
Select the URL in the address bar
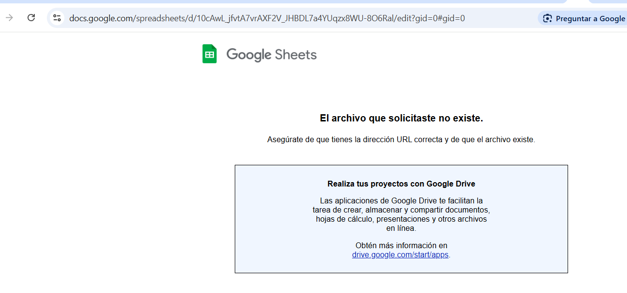pos(267,18)
